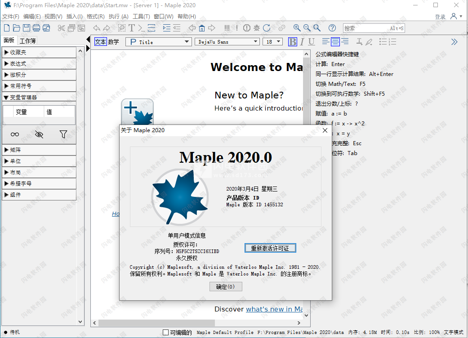Execute the entire worksheet with the !!! icon
Viewport: 468px width, 338px height.
click(227, 28)
